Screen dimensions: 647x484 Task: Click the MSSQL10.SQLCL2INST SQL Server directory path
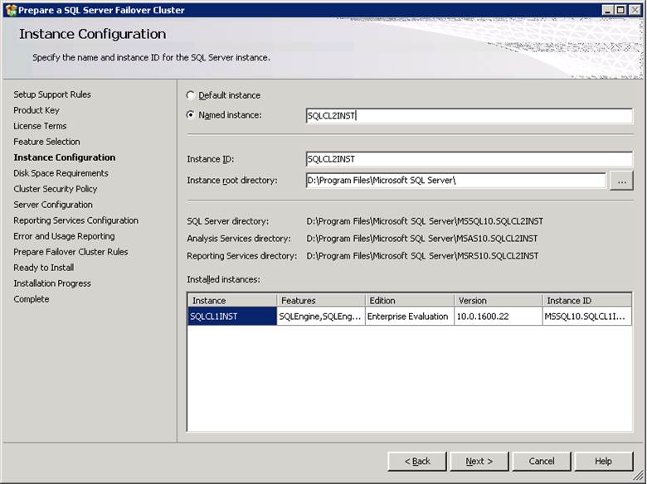(425, 221)
